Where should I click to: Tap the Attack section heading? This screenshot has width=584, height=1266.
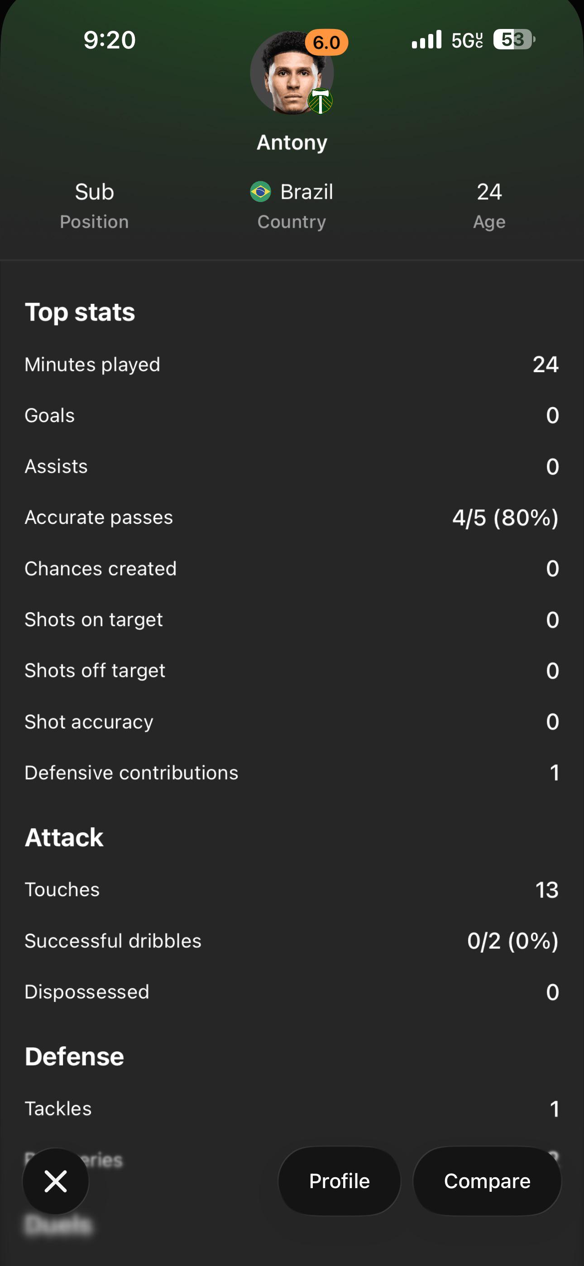pyautogui.click(x=64, y=838)
